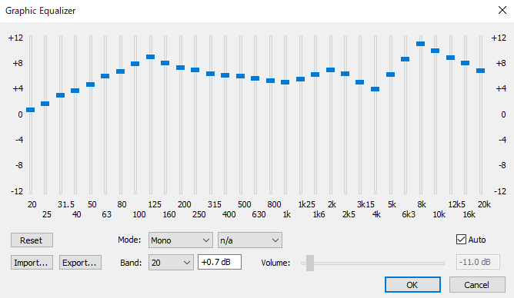Toggle the Auto checkbox
This screenshot has height=298, width=514.
(461, 240)
